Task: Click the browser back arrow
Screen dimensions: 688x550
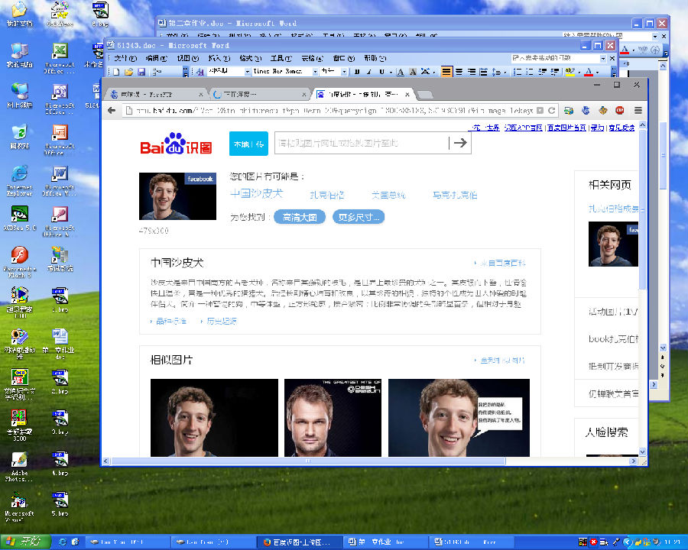Action: click(x=112, y=111)
